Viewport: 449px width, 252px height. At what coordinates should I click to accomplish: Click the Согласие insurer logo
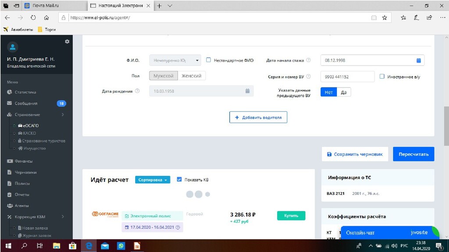[105, 214]
